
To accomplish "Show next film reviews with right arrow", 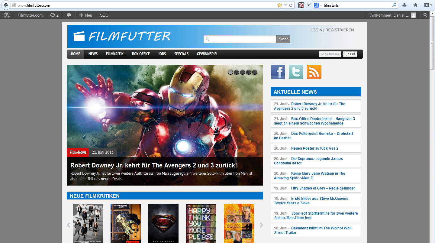I will 261,225.
